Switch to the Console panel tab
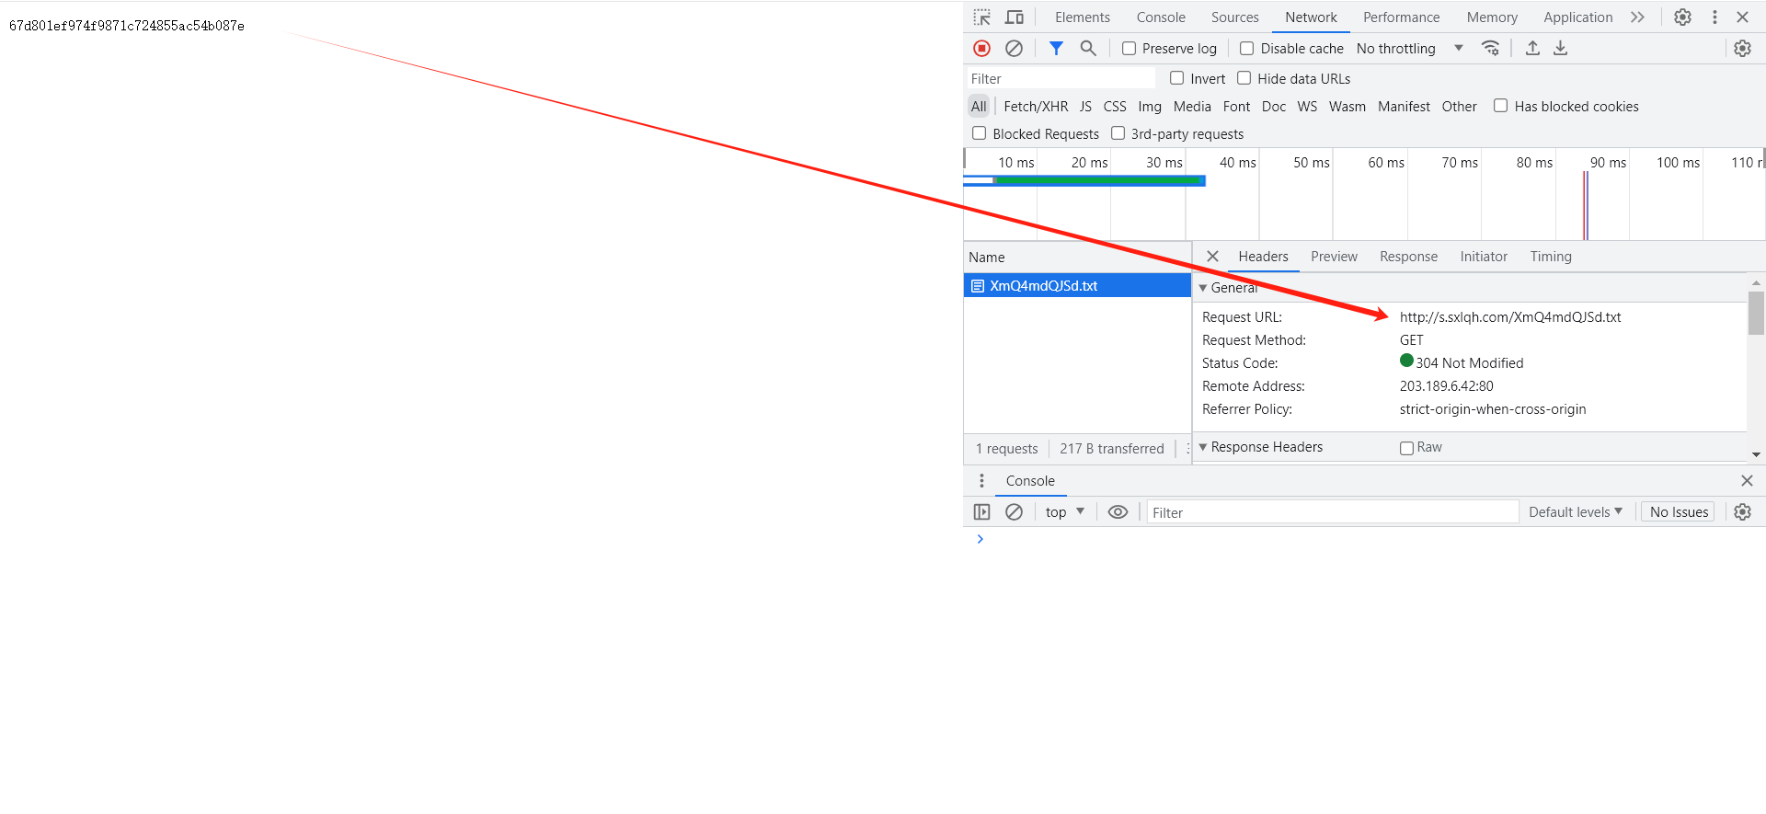 [x=1161, y=17]
